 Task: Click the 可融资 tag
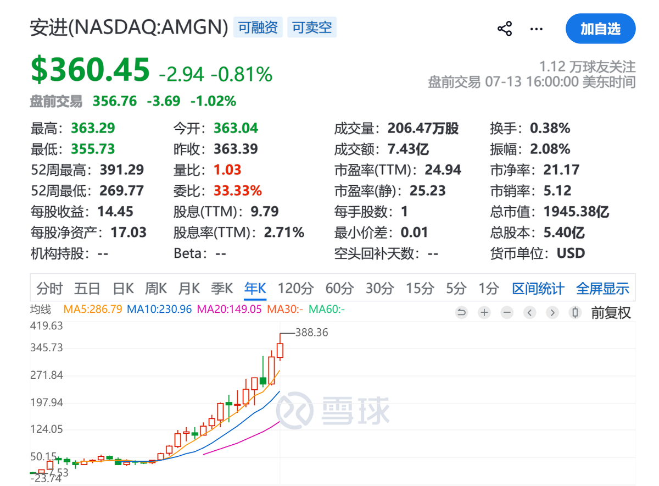[258, 27]
